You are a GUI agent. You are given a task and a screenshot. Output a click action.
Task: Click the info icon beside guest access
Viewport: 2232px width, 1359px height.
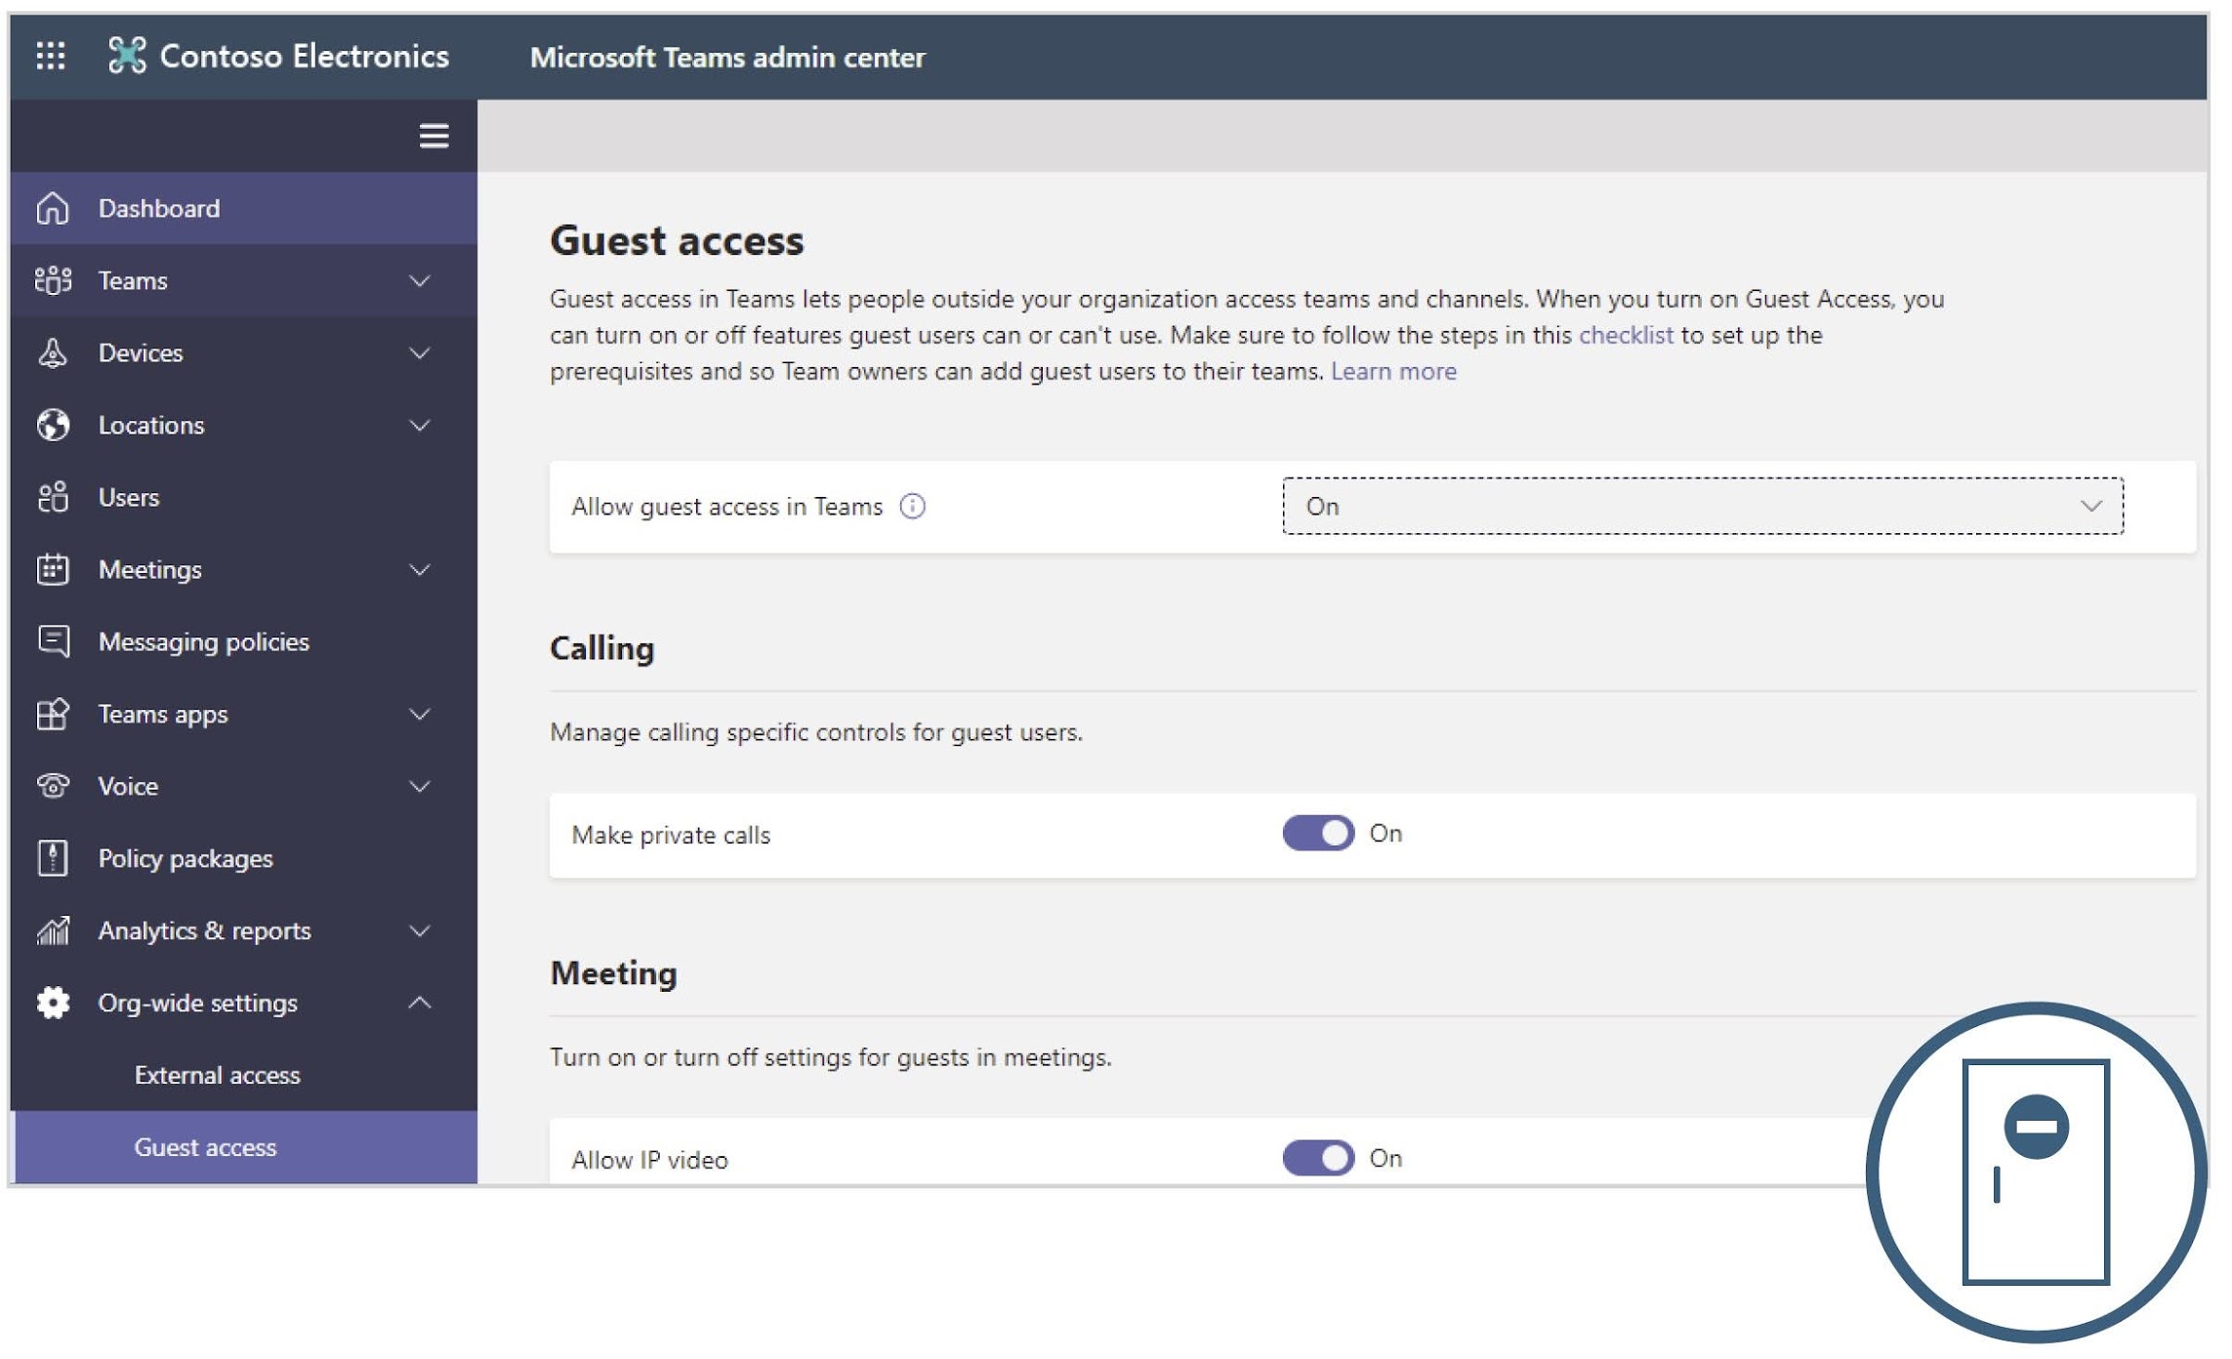[912, 506]
